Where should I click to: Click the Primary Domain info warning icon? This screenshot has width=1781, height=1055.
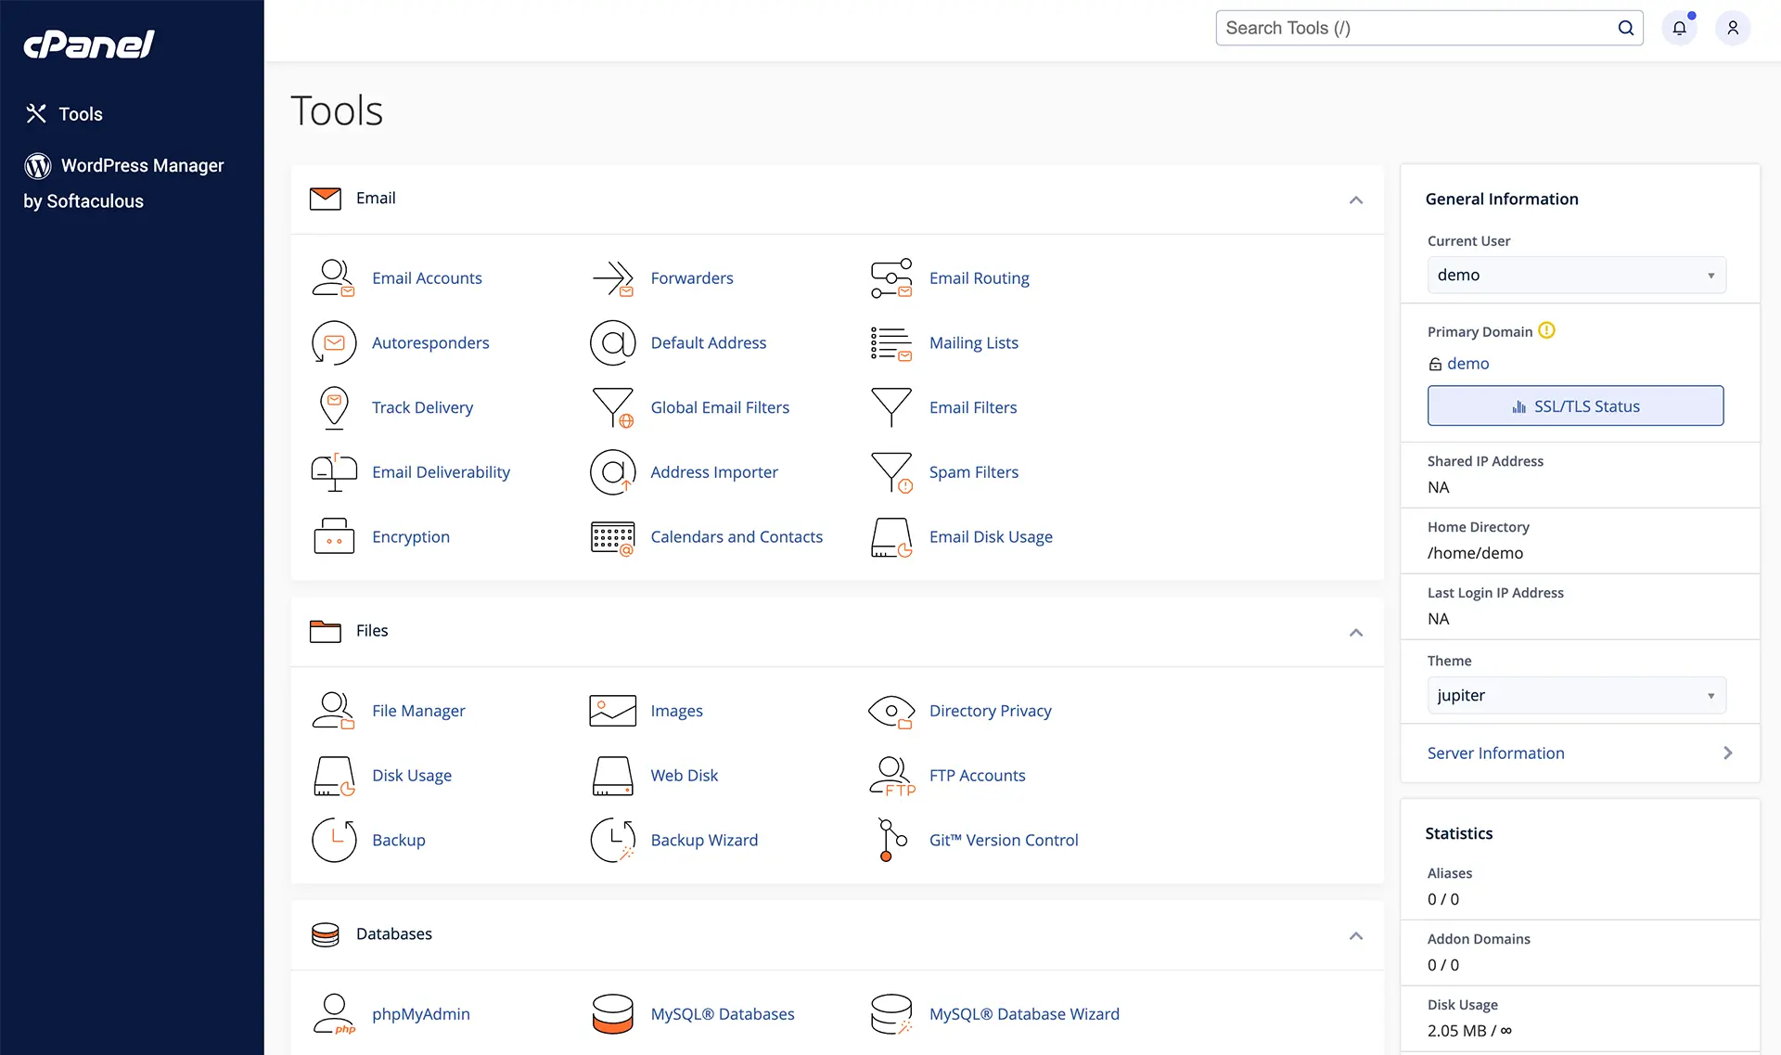(x=1546, y=330)
